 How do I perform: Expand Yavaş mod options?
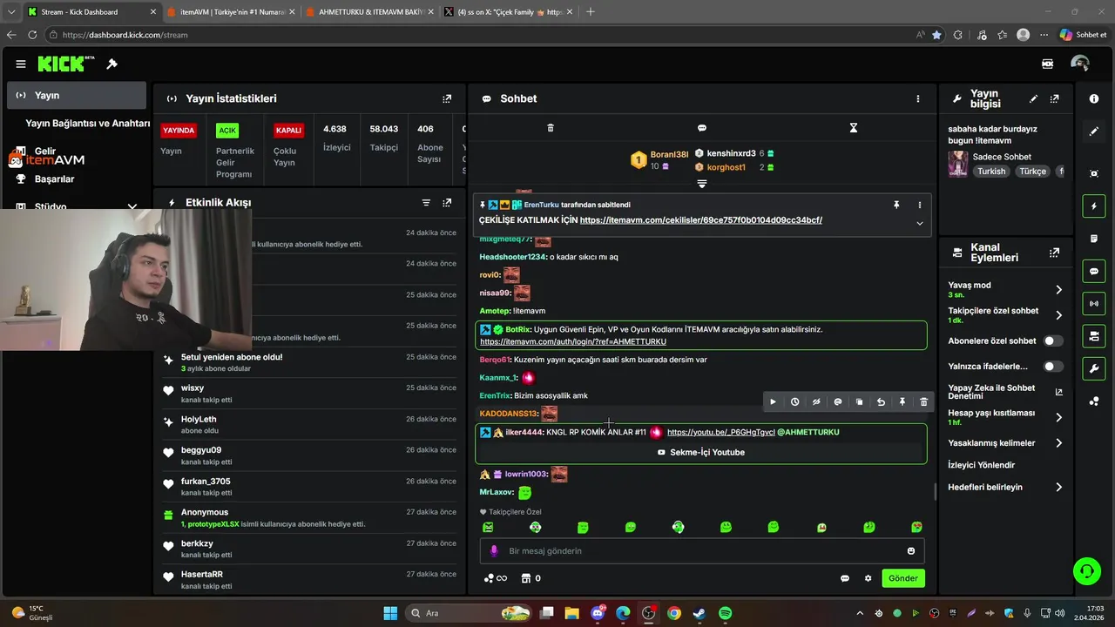(1058, 290)
